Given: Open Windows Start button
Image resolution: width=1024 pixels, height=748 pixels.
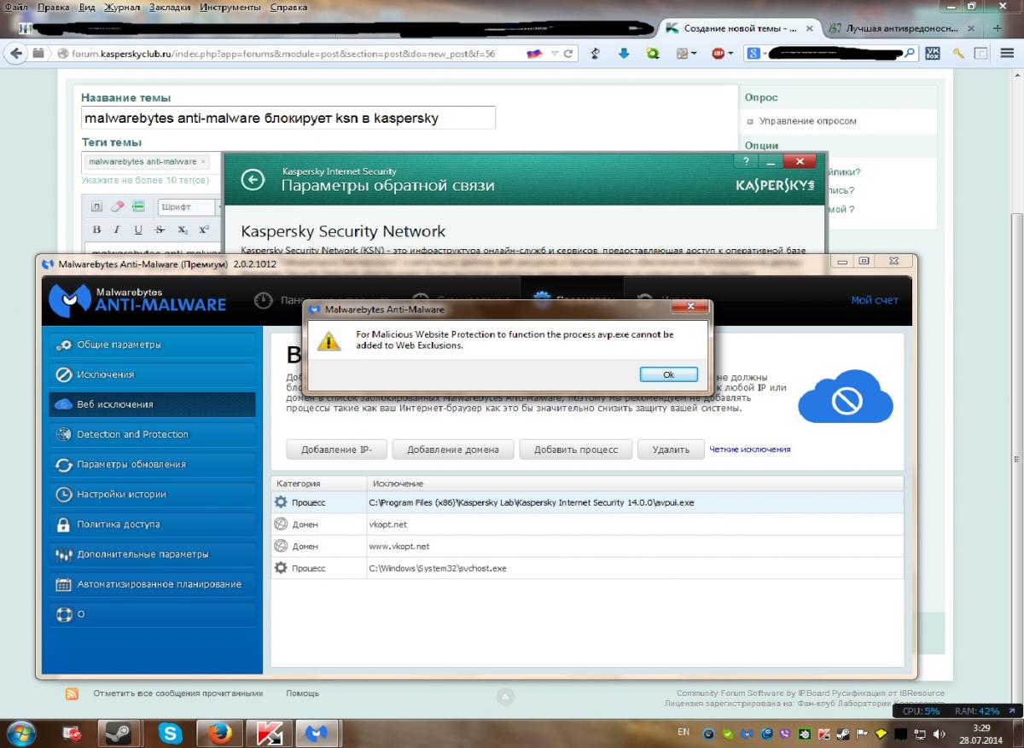Looking at the screenshot, I should pos(21,733).
